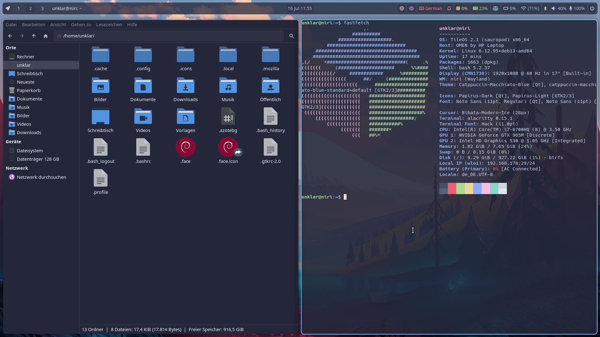Select Dokumente in the sidebar
The image size is (600, 337).
coord(41,99)
